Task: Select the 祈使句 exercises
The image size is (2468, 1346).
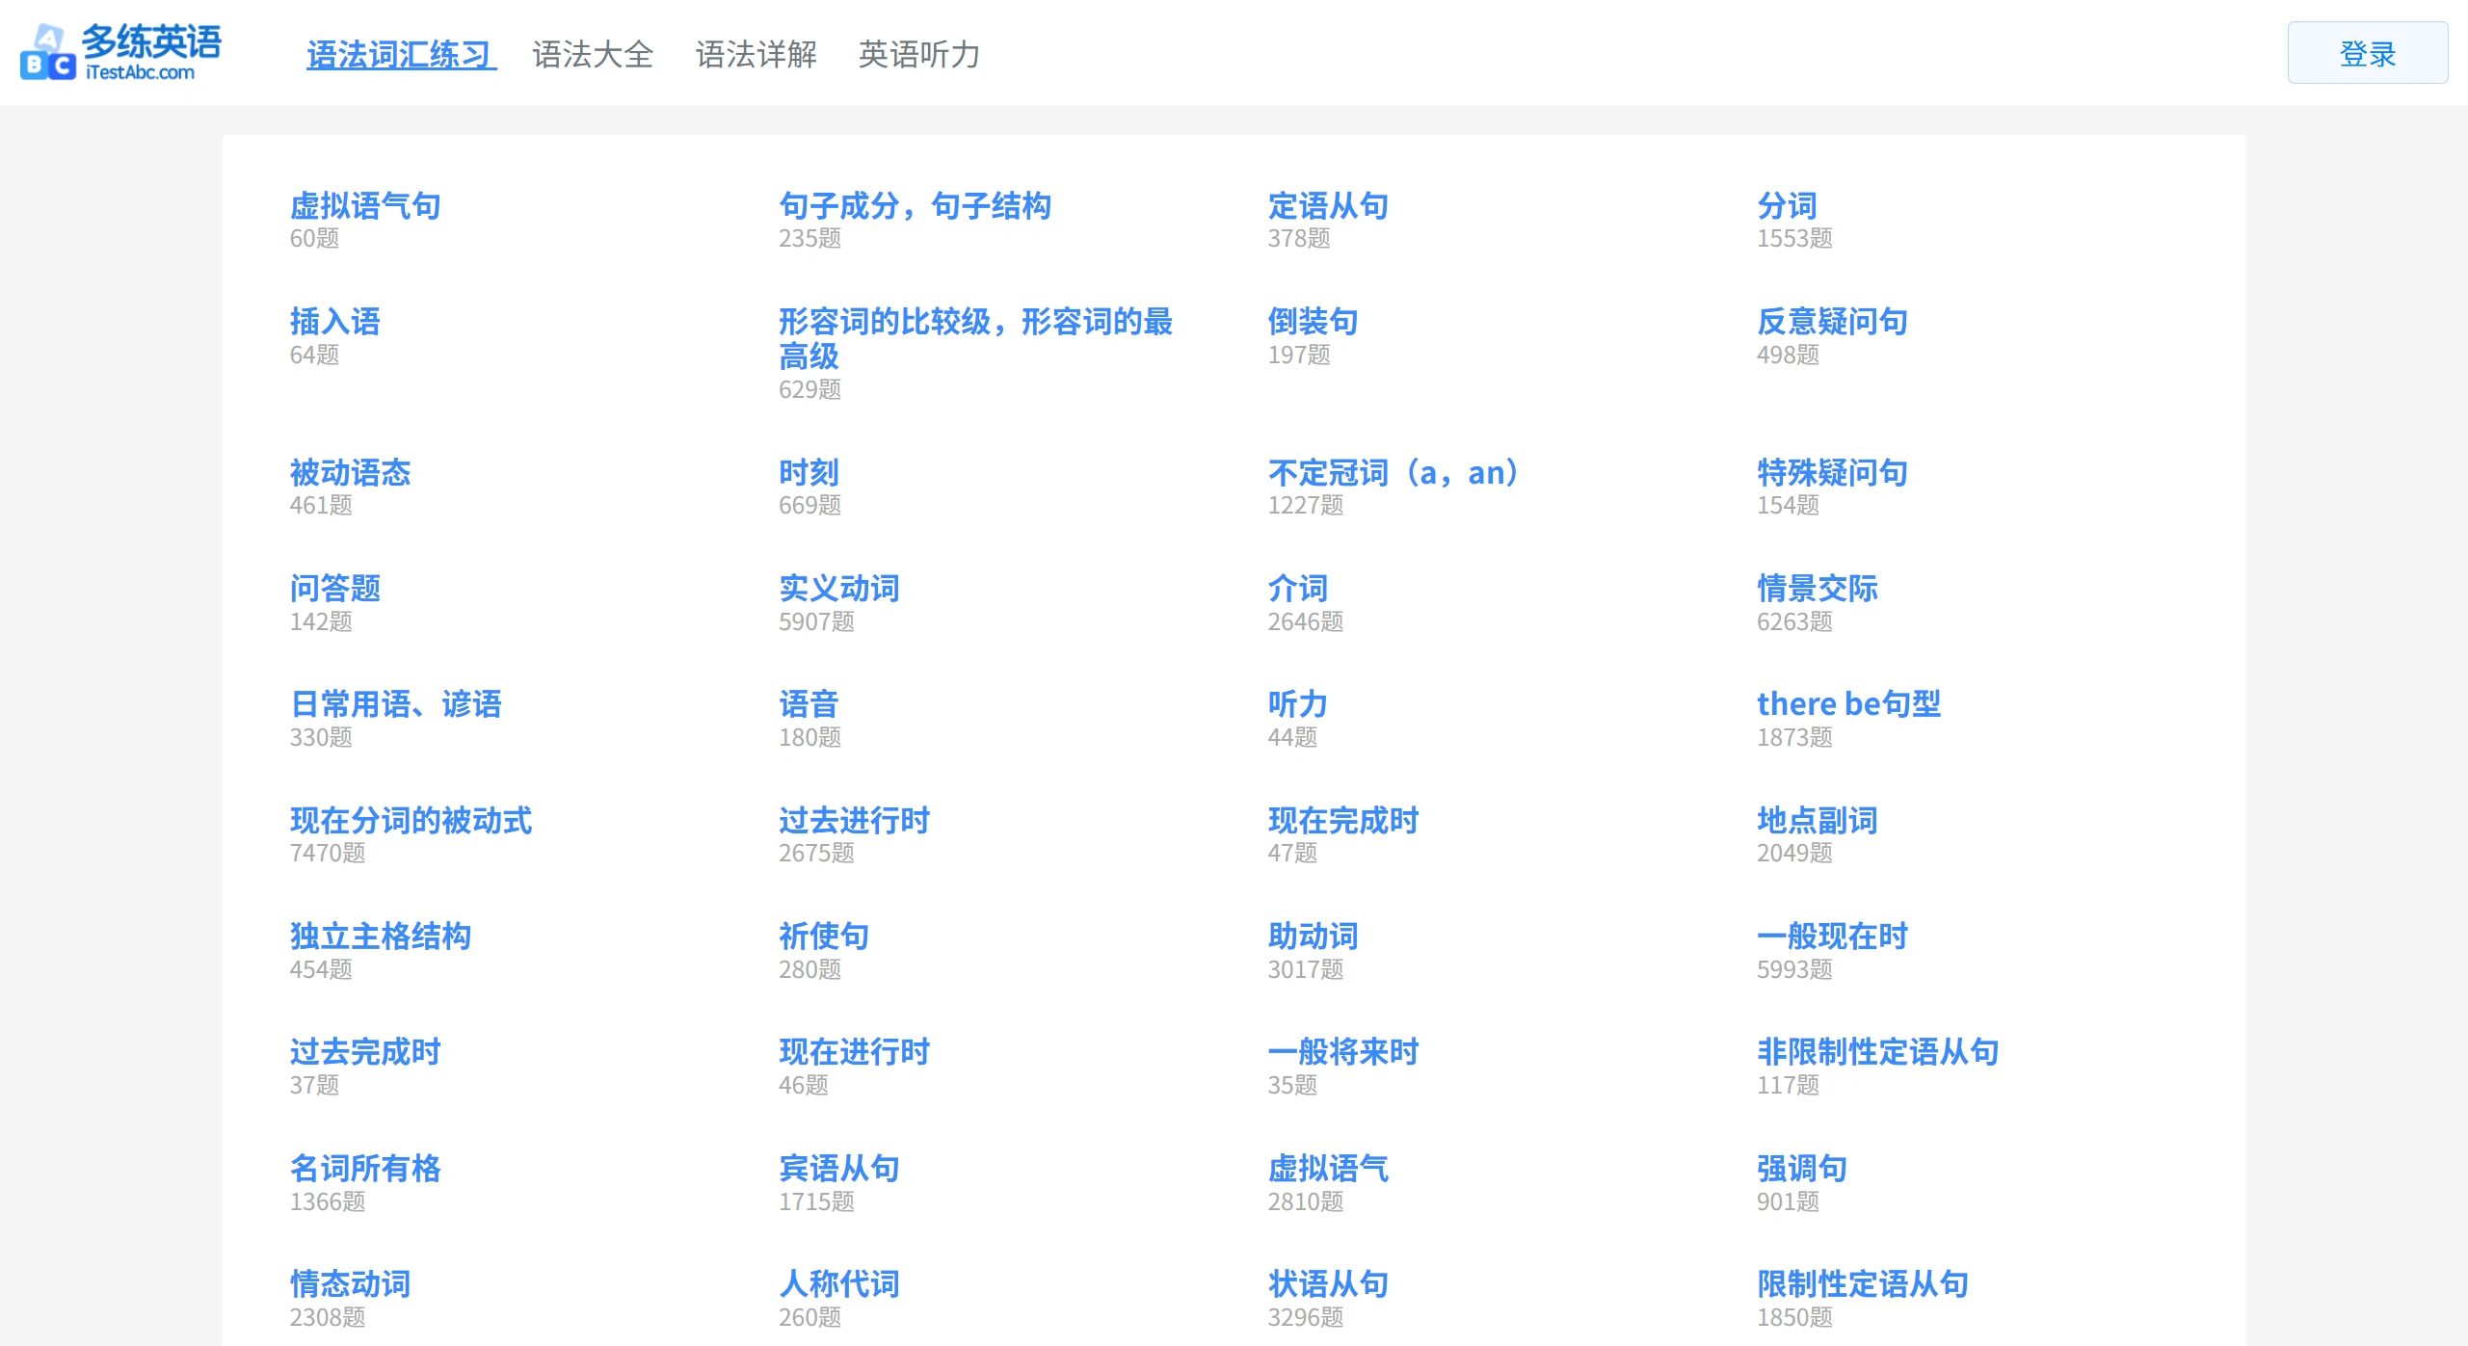Action: click(825, 936)
